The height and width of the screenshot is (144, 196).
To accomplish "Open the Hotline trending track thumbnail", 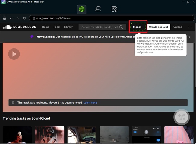I will point(50,135).
